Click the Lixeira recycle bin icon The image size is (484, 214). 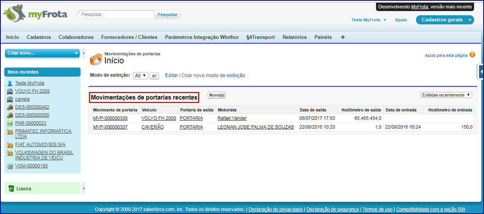coord(11,188)
